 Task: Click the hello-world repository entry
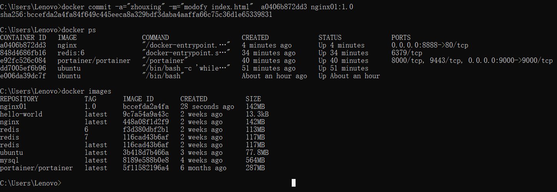click(21, 114)
